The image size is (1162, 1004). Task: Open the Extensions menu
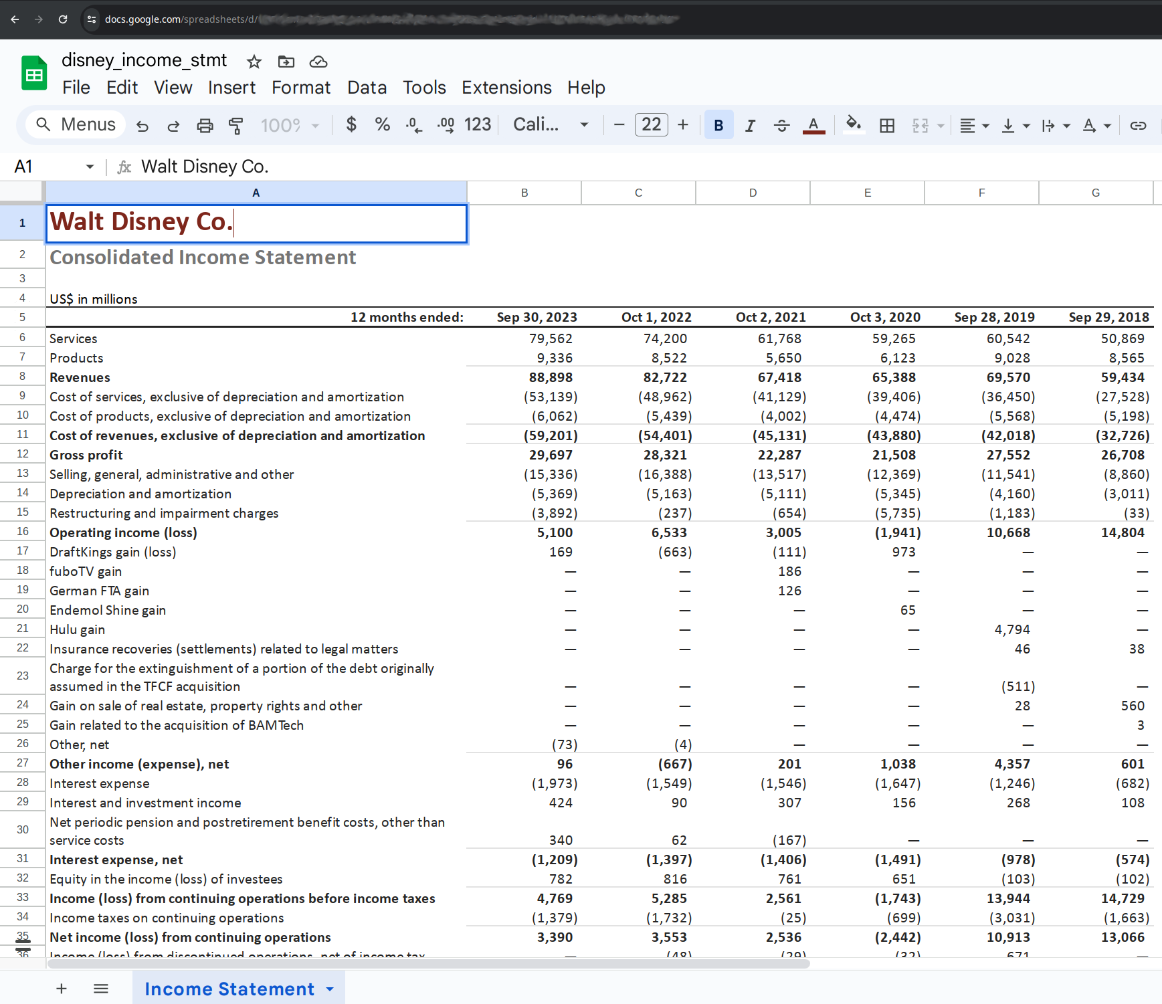click(x=506, y=88)
